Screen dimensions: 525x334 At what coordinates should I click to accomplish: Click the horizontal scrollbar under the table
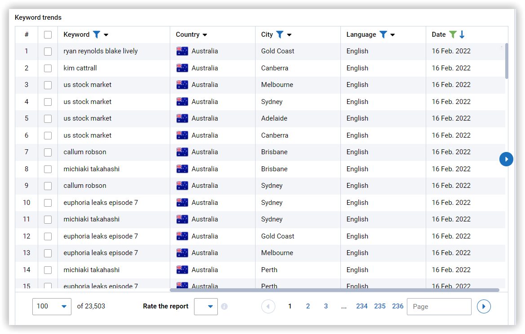335,290
